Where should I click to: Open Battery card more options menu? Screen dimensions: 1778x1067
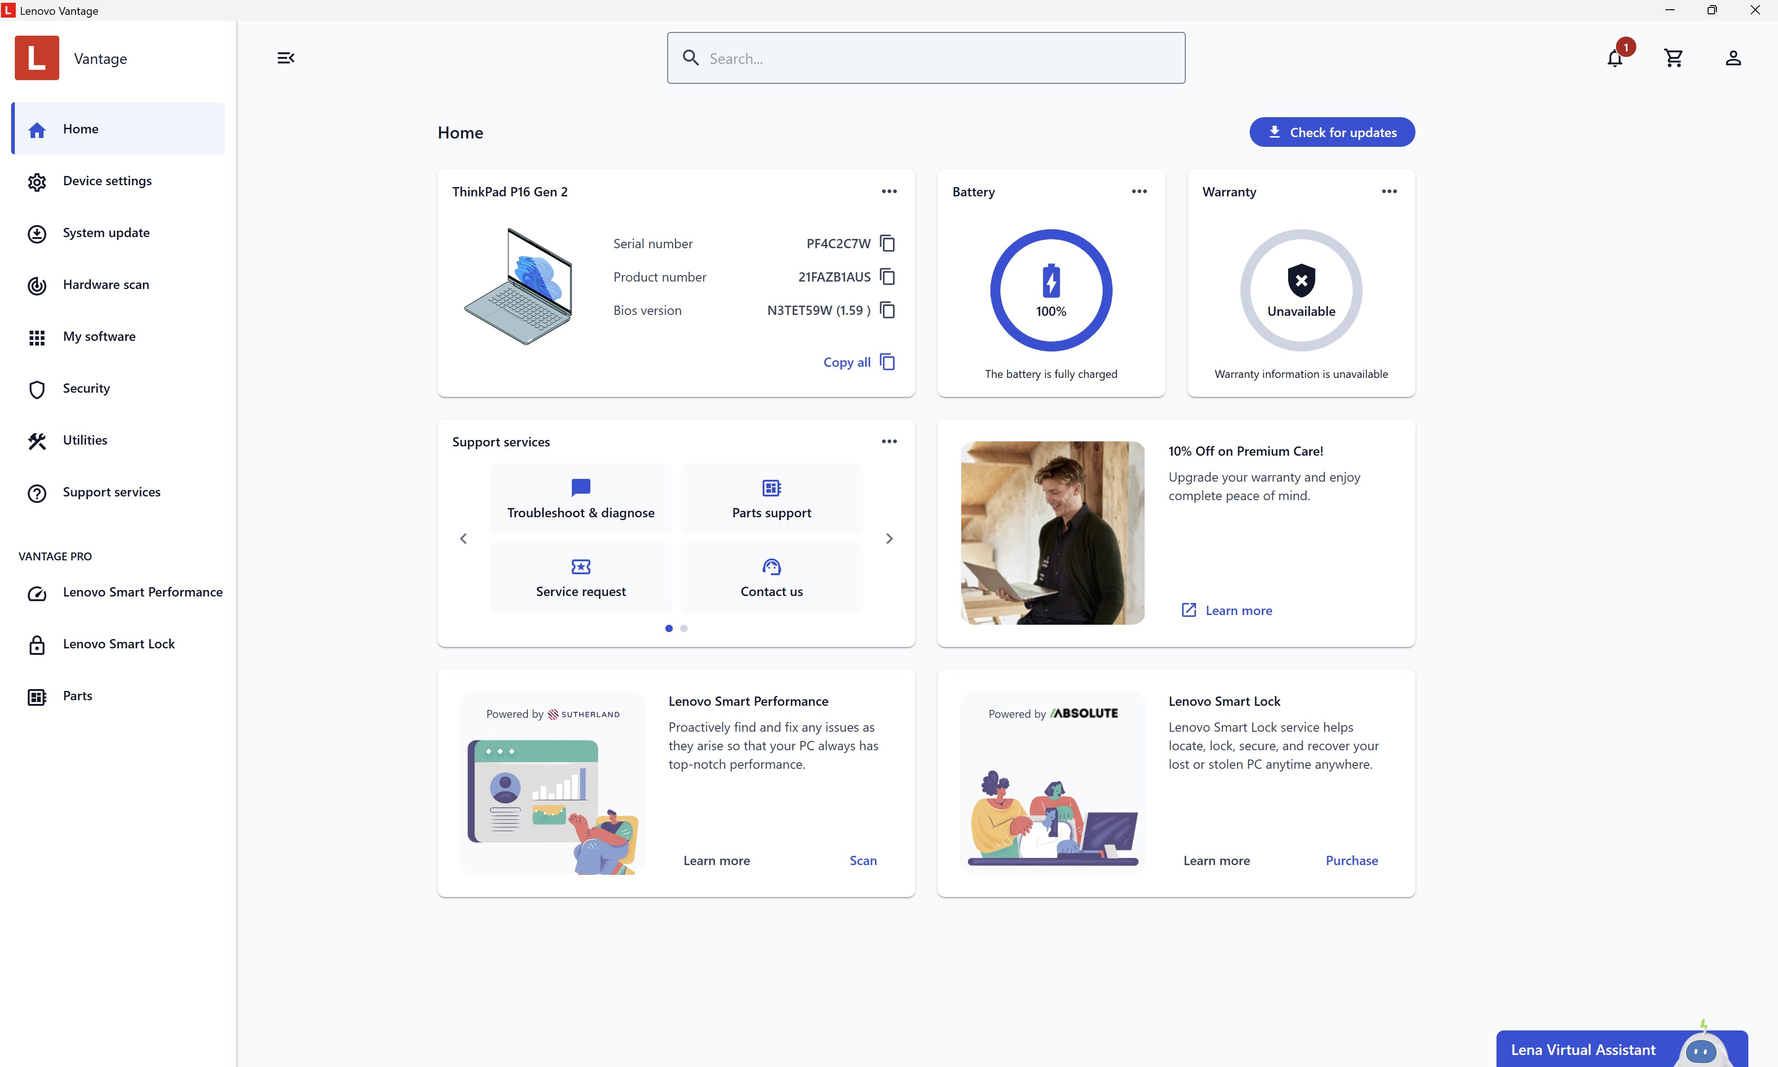coord(1139,191)
